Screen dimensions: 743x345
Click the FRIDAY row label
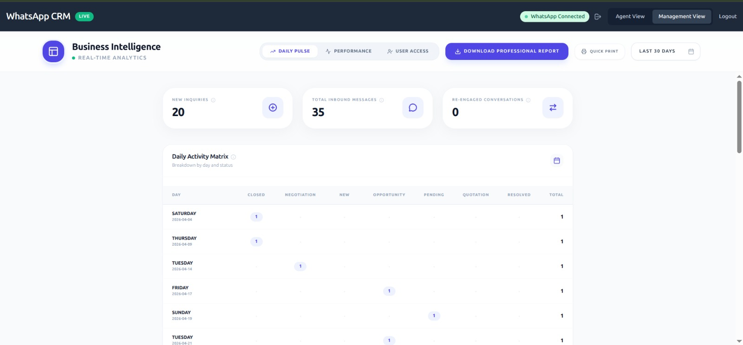[x=180, y=288]
